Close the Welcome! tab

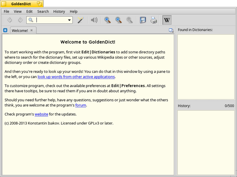pyautogui.click(x=31, y=30)
